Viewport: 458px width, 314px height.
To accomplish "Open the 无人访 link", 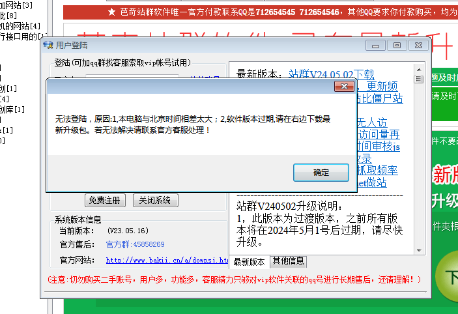I will pos(372,122).
